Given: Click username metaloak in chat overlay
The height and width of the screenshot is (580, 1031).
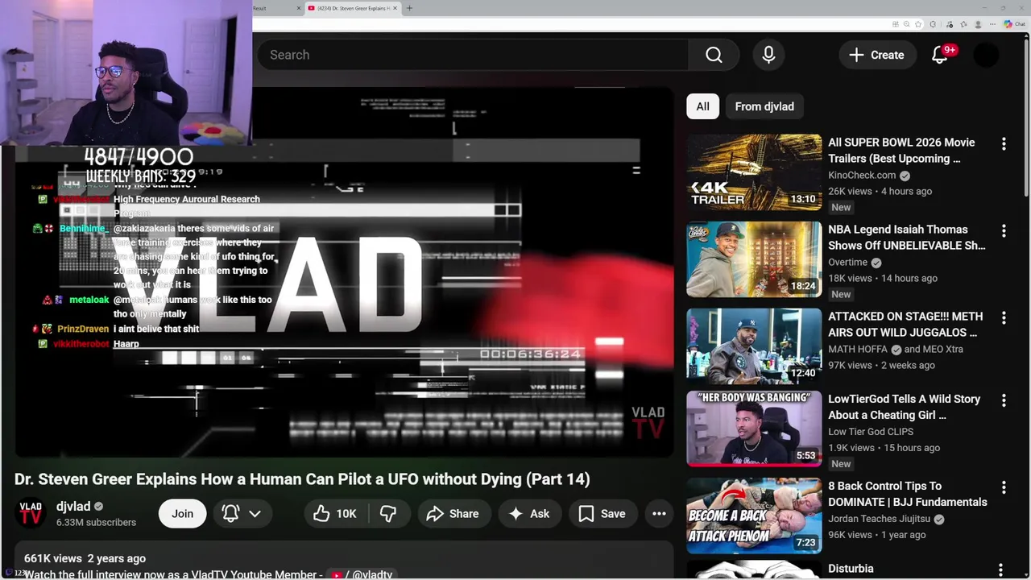Looking at the screenshot, I should pyautogui.click(x=89, y=300).
